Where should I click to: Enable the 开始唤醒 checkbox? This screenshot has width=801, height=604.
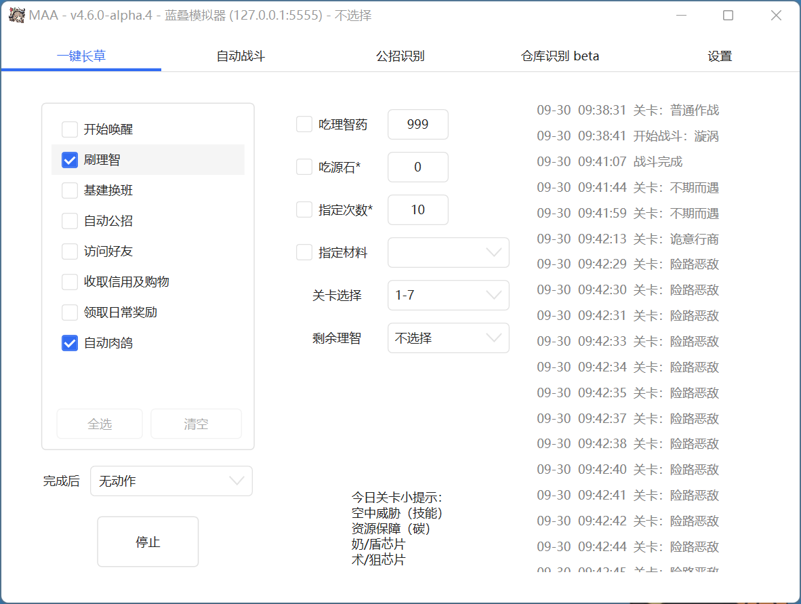[x=69, y=129]
